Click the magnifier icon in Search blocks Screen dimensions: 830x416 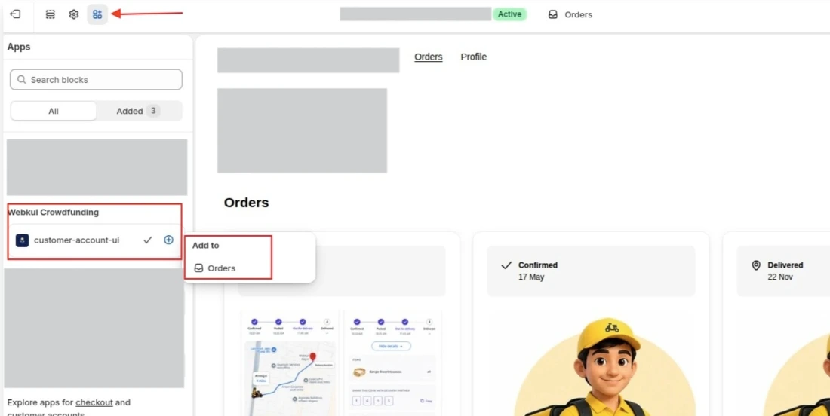[21, 80]
